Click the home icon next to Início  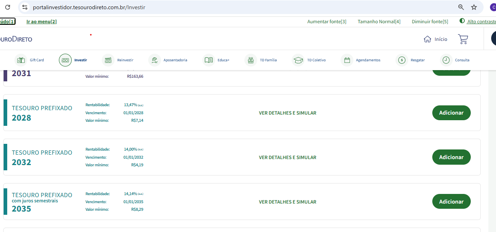pyautogui.click(x=427, y=39)
